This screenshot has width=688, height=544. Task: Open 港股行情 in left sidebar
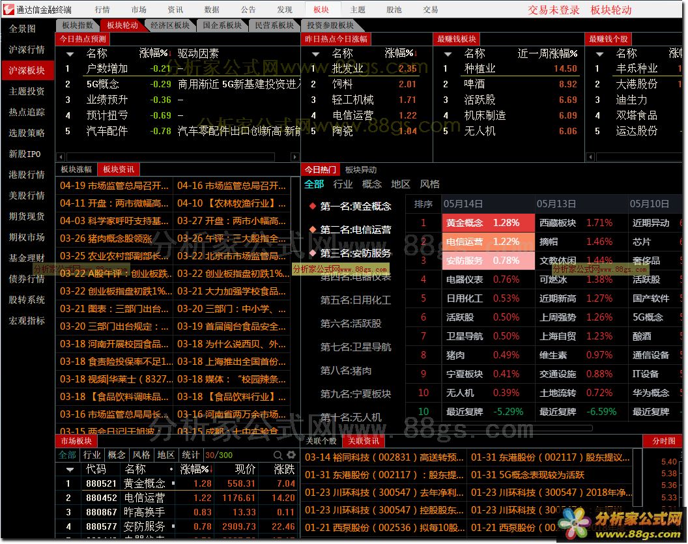coord(27,175)
